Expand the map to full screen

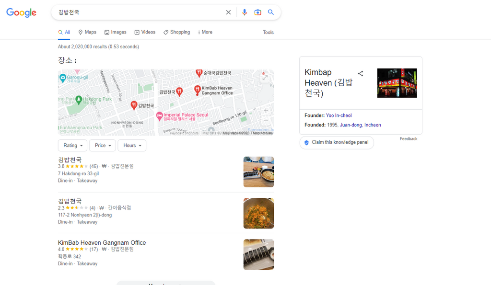[x=265, y=78]
